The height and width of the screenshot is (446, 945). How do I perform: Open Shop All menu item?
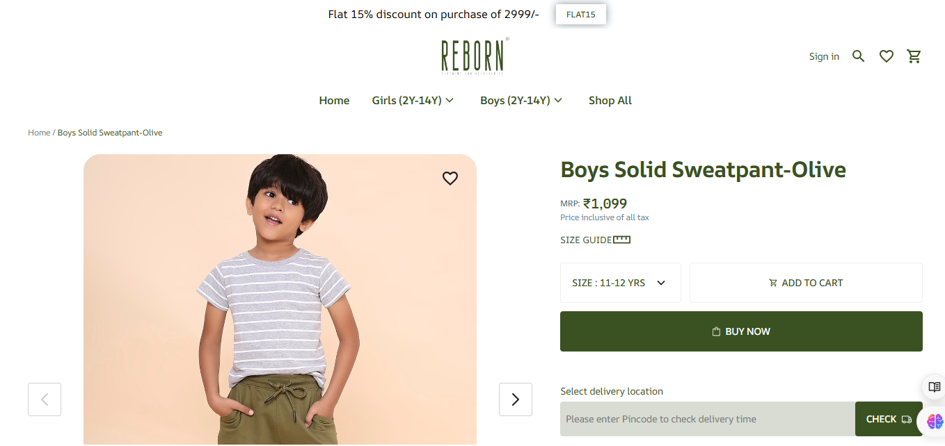[610, 100]
